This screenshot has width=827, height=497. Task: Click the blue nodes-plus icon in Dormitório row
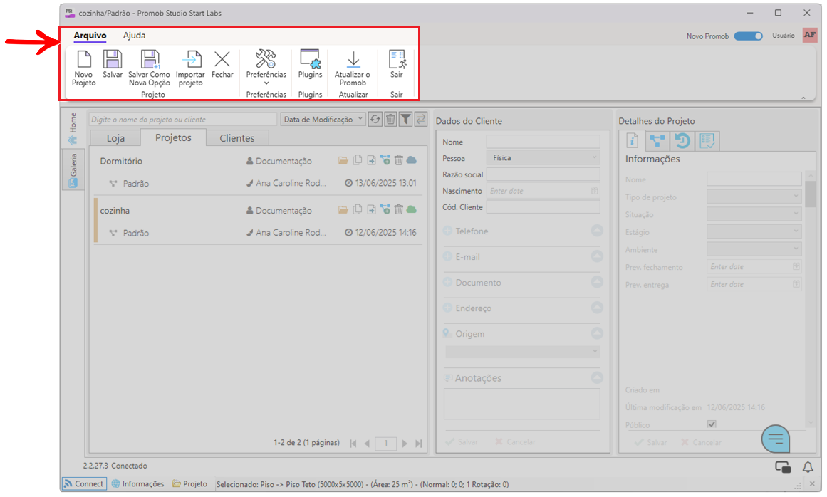coord(385,160)
